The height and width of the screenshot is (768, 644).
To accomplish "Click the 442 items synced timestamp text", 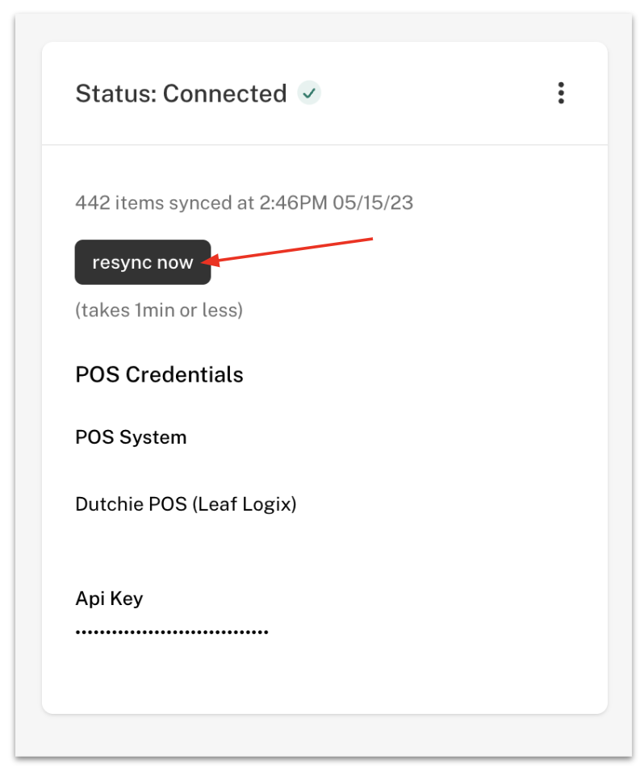I will [244, 202].
